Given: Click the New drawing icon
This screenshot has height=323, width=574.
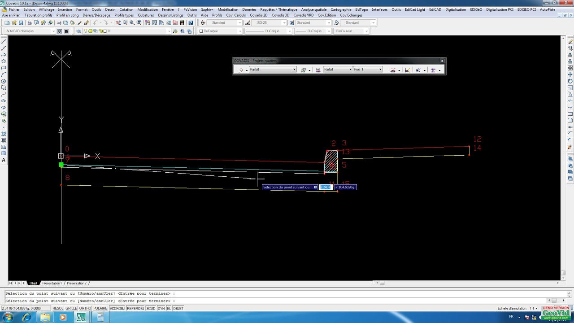Looking at the screenshot, I should click(8, 23).
